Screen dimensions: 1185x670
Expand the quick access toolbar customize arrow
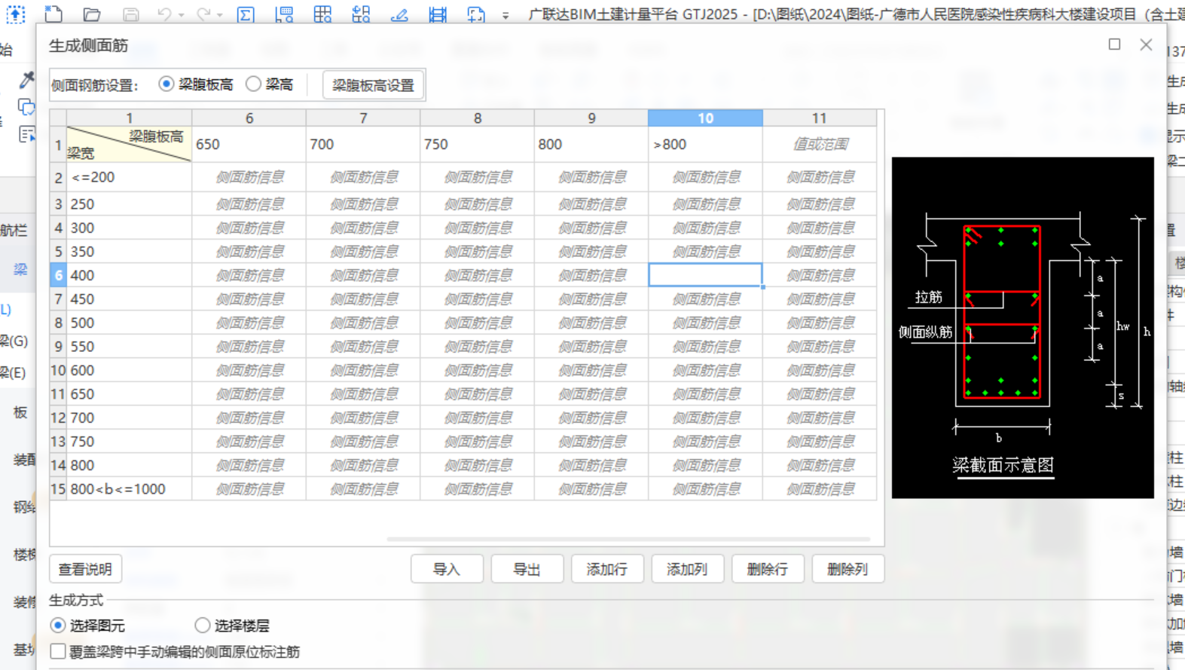pos(505,14)
